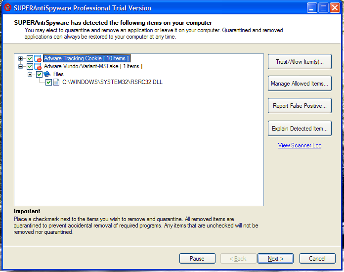Open Manage Allowed Items... dialog

click(300, 84)
